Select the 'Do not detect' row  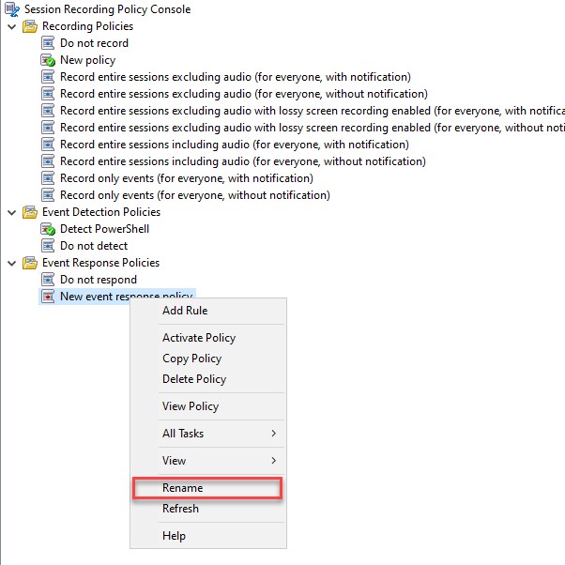tap(94, 246)
